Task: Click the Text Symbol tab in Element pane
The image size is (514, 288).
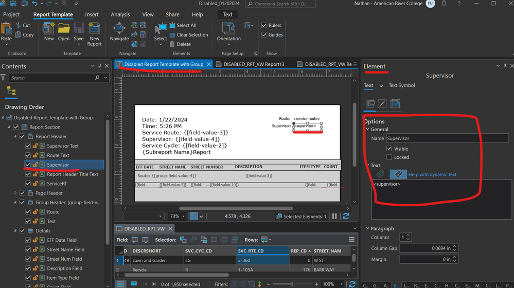Action: pos(401,85)
